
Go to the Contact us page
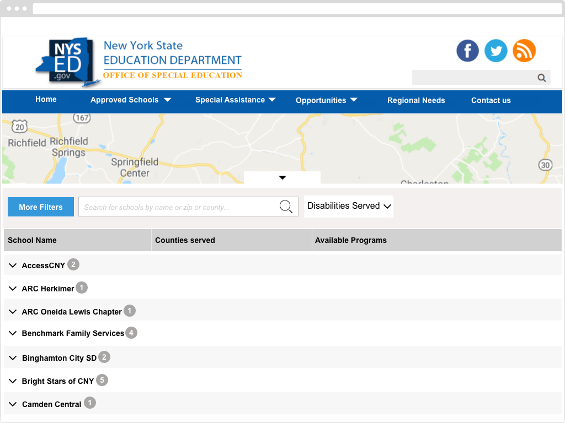click(491, 100)
